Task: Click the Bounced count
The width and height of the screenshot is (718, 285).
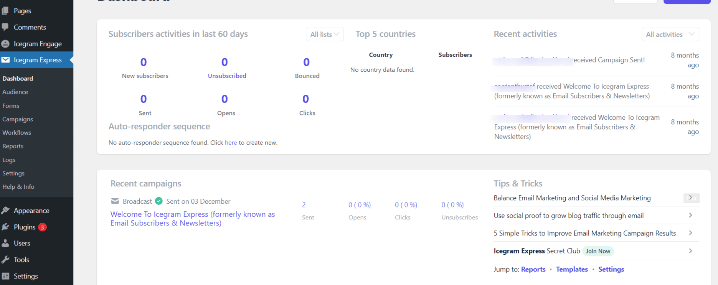Action: coord(306,62)
